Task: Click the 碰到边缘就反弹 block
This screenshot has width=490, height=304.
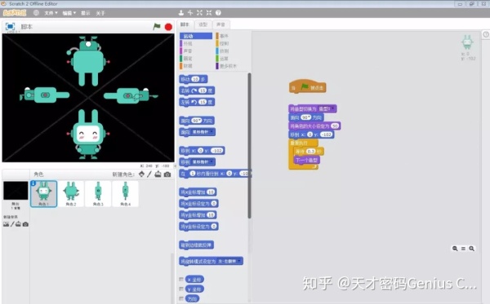Action: coord(197,245)
